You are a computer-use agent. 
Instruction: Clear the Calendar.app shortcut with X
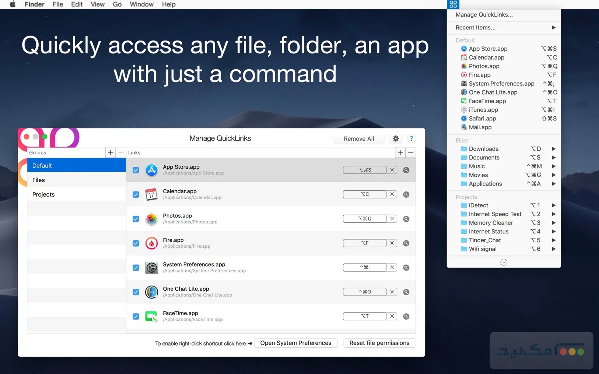[x=392, y=194]
